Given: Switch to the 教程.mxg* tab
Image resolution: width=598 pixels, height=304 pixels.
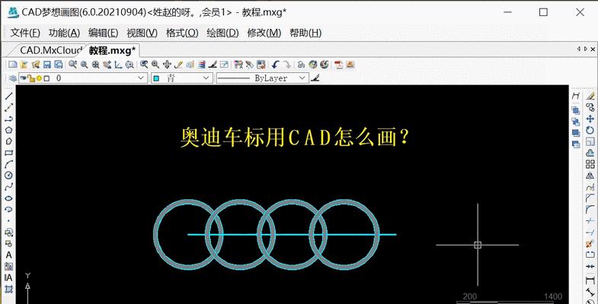Looking at the screenshot, I should pyautogui.click(x=112, y=50).
